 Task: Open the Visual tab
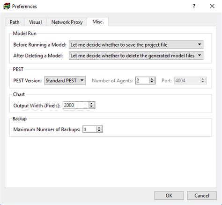click(x=35, y=22)
